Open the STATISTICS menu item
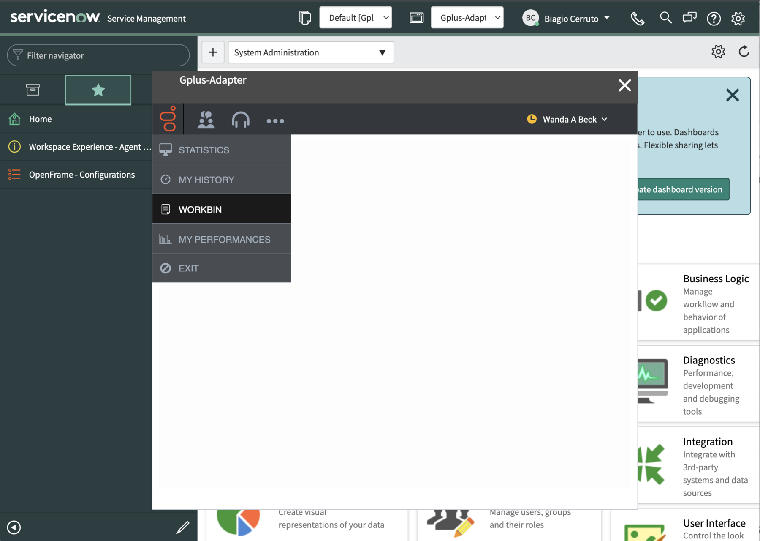 click(222, 150)
